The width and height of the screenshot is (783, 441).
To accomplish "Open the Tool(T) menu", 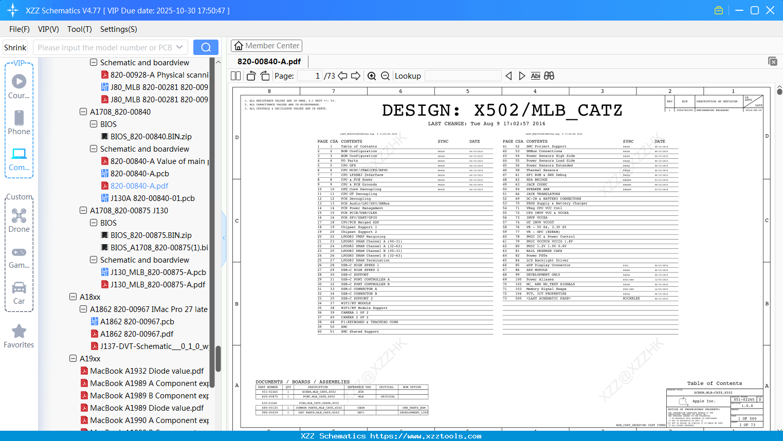I will (x=80, y=29).
